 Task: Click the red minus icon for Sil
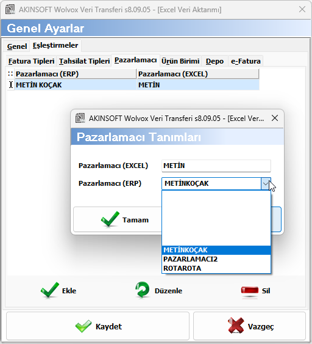250,290
